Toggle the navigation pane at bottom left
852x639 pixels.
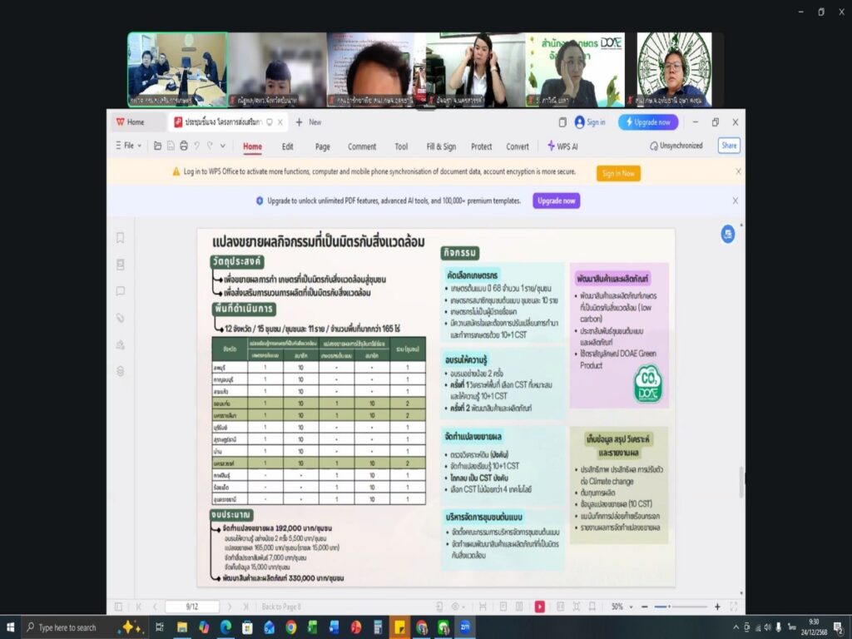[x=118, y=607]
